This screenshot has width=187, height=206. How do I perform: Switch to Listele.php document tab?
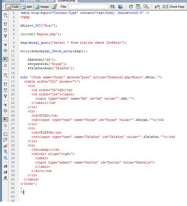pos(11,1)
